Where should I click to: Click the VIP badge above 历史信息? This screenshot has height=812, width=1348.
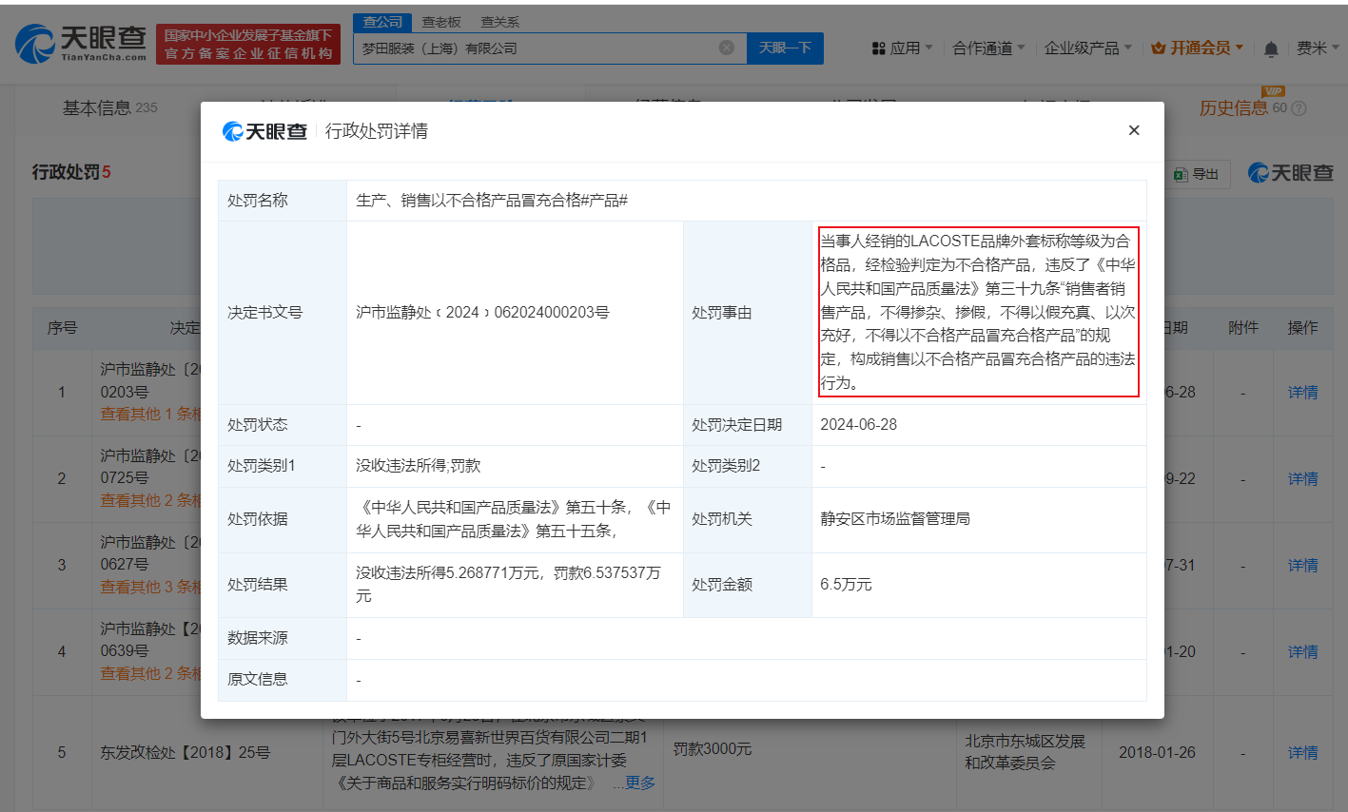(1275, 90)
